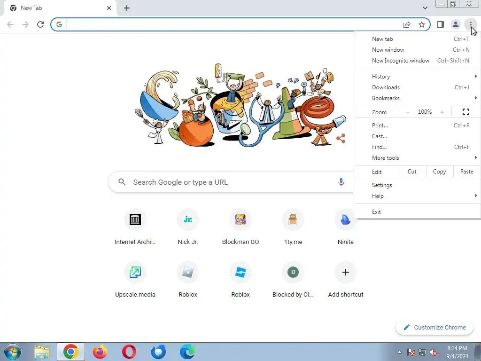The image size is (481, 361).
Task: Select New window menu item
Action: click(418, 50)
